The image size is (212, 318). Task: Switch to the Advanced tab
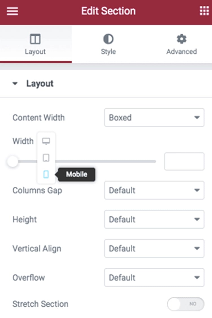(181, 44)
